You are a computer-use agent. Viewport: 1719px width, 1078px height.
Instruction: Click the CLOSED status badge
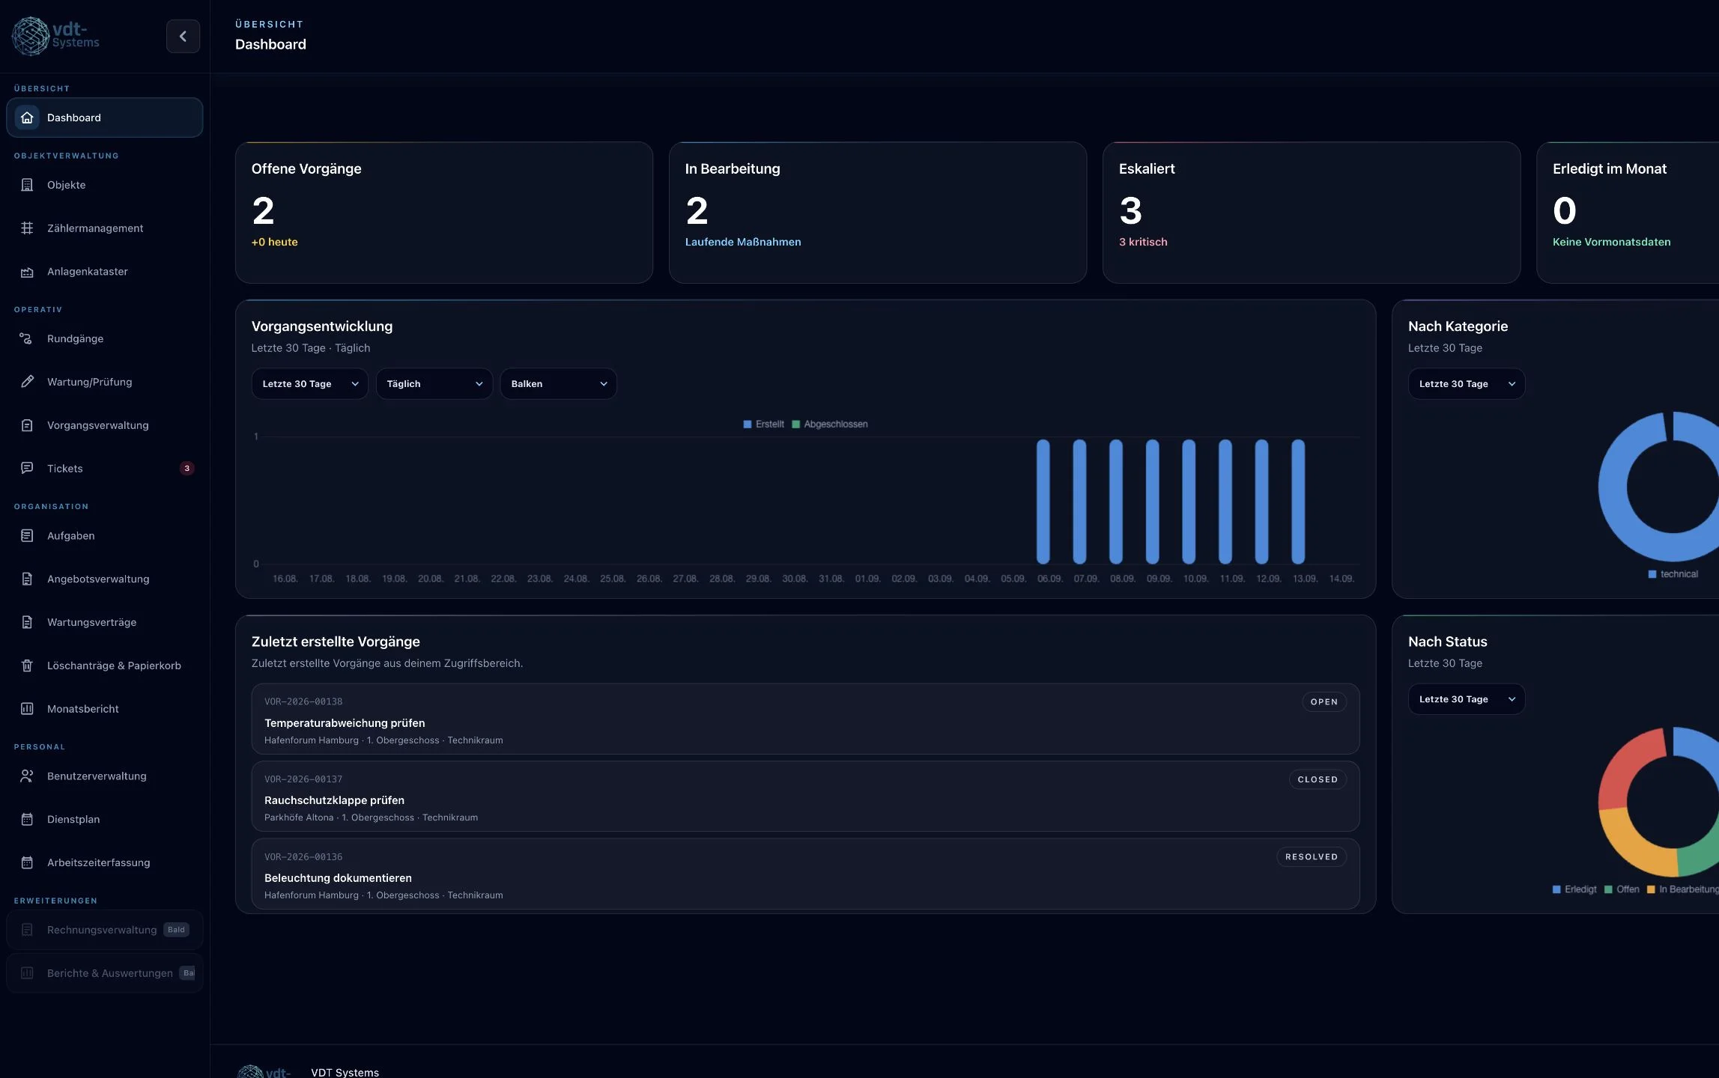1318,779
